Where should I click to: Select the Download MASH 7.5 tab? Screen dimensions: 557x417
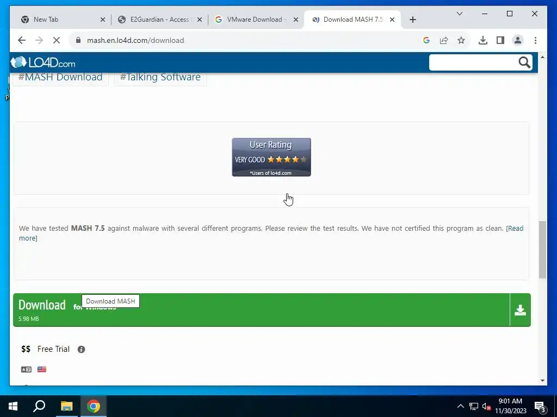click(x=352, y=20)
